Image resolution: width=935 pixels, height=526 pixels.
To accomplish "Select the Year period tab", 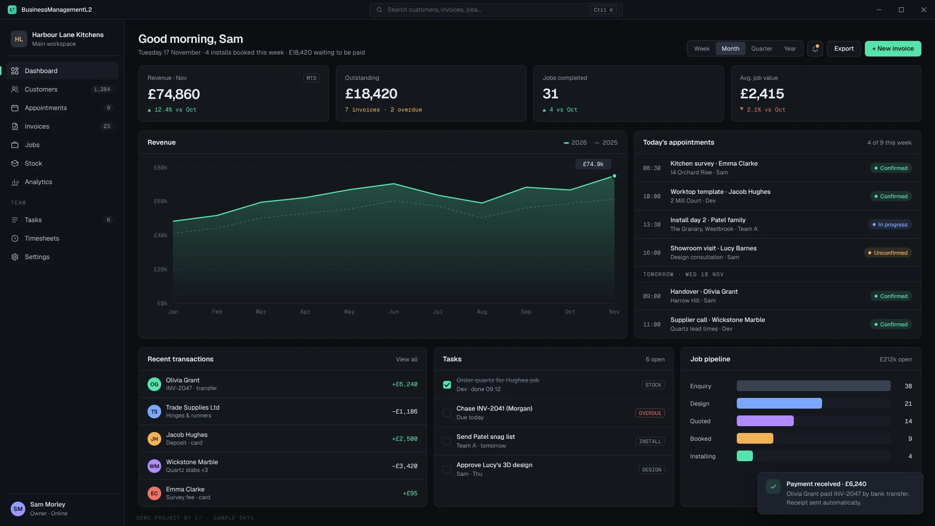I will pos(790,49).
